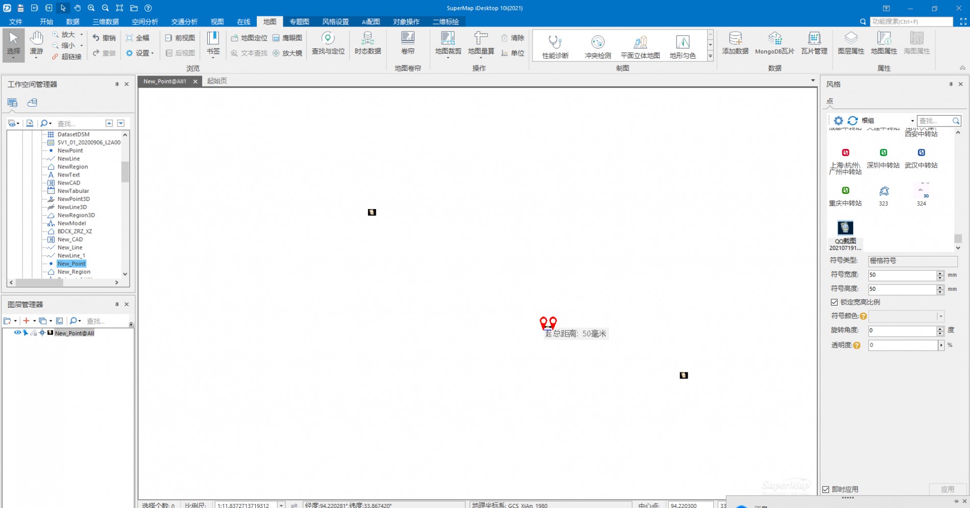Viewport: 970px width, 508px height.
Task: Click the 添加数据 add data icon
Action: coord(735,39)
